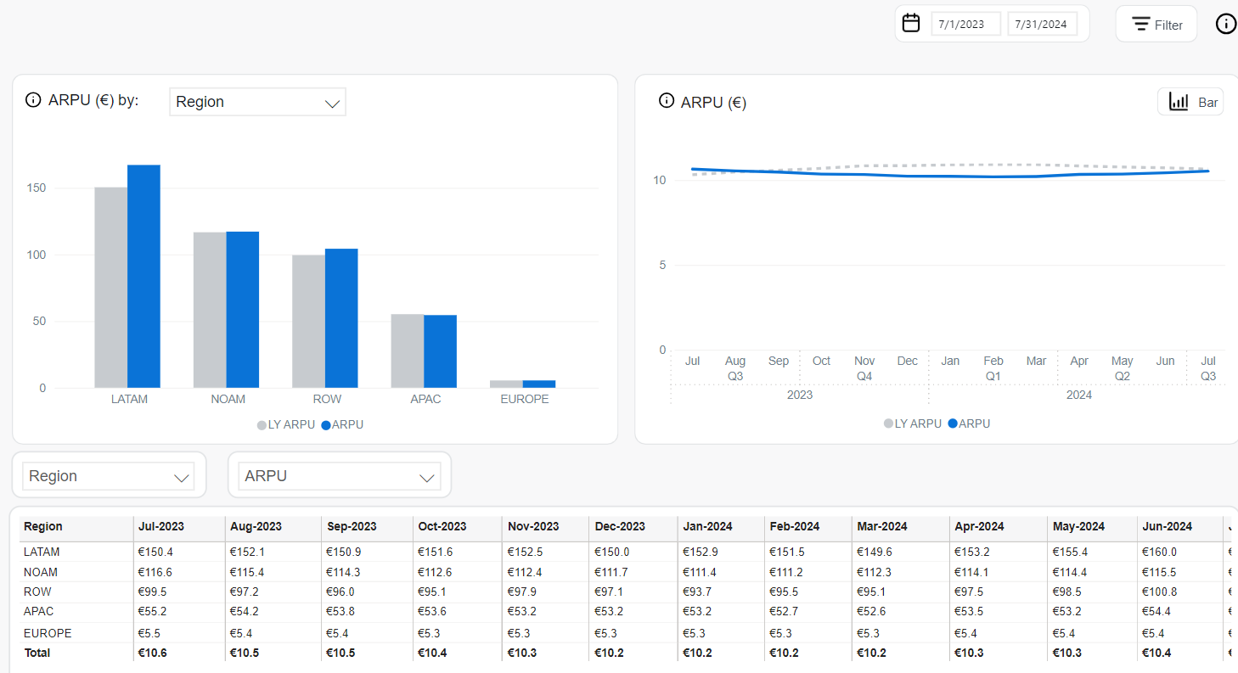Click the calendar icon beside date range
Viewport: 1238px width, 673px height.
pos(911,23)
